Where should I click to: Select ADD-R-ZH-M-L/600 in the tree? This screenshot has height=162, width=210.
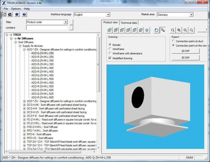[42, 98]
